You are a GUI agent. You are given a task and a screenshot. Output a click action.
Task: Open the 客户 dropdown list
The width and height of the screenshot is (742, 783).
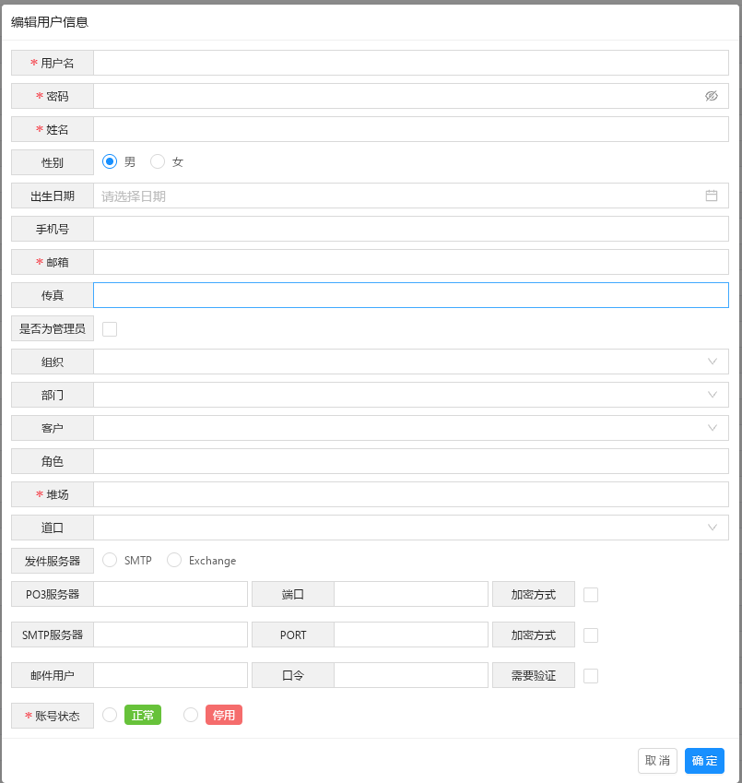tap(712, 428)
